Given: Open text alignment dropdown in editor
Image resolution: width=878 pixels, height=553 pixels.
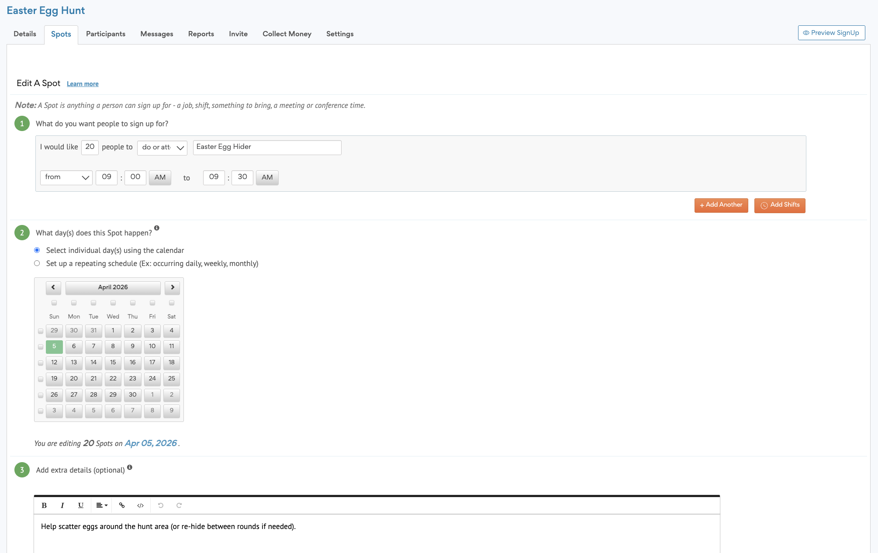Looking at the screenshot, I should 102,505.
